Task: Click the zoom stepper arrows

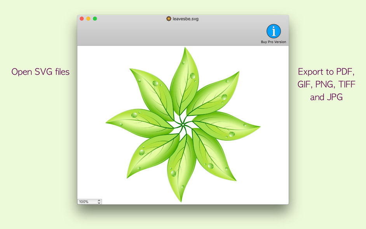Action: click(99, 202)
